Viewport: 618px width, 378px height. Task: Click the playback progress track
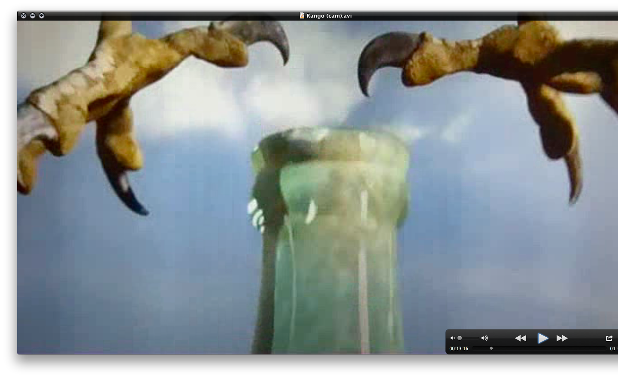click(539, 348)
